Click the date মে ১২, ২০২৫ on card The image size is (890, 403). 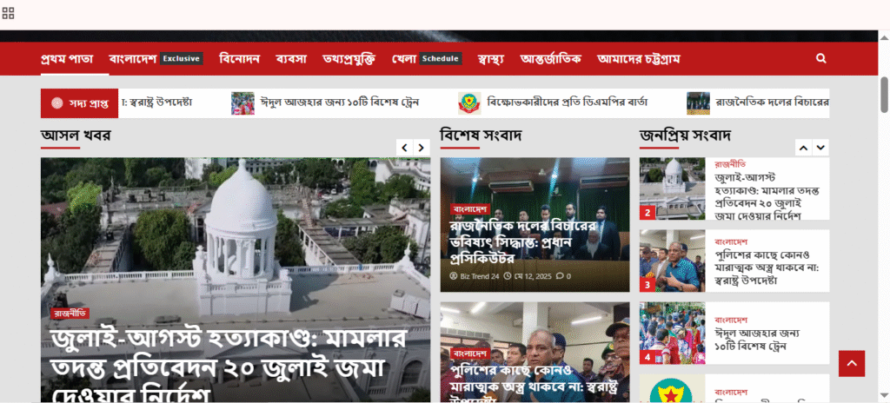tap(528, 276)
